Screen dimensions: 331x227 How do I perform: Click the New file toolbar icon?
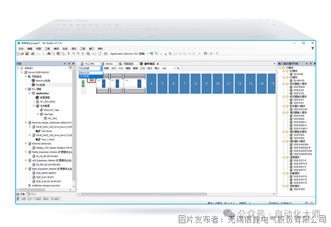click(x=18, y=54)
